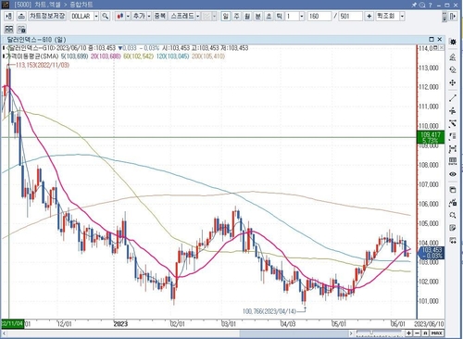
Task: Click the candlestick chart type icon
Action: coord(120,16)
